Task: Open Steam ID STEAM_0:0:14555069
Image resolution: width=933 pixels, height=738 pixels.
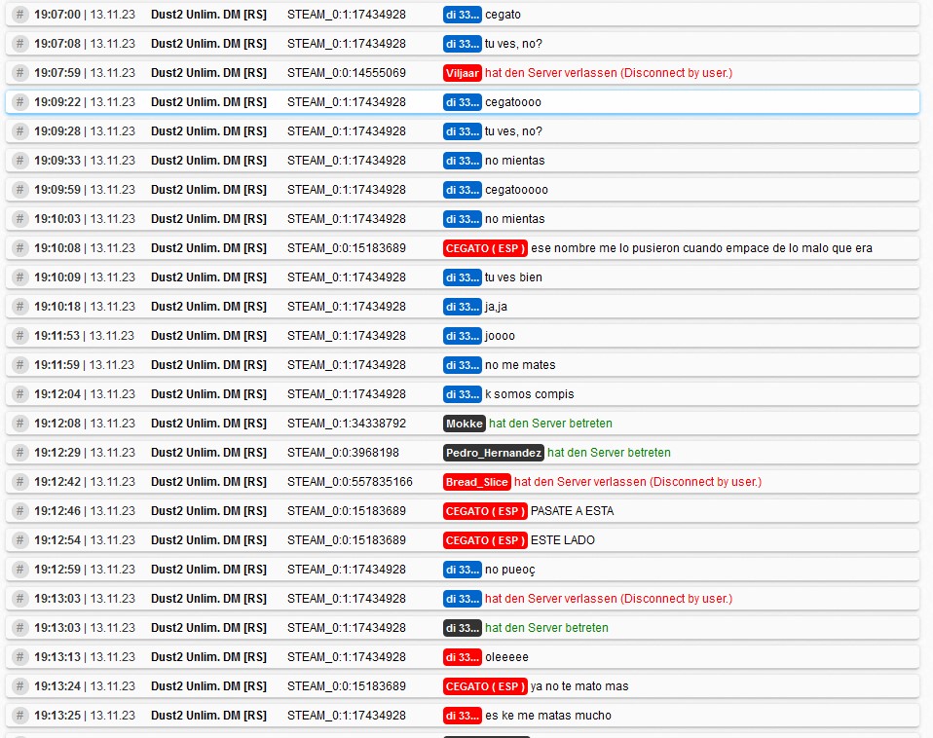Action: 347,73
